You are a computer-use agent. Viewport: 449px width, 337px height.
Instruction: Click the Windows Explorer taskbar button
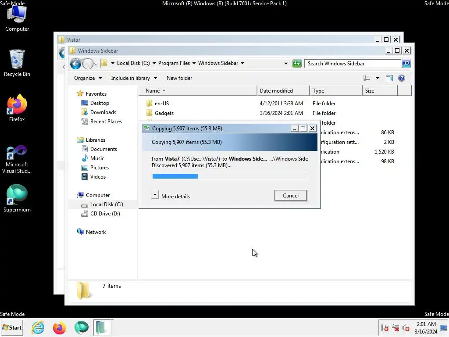pyautogui.click(x=103, y=327)
